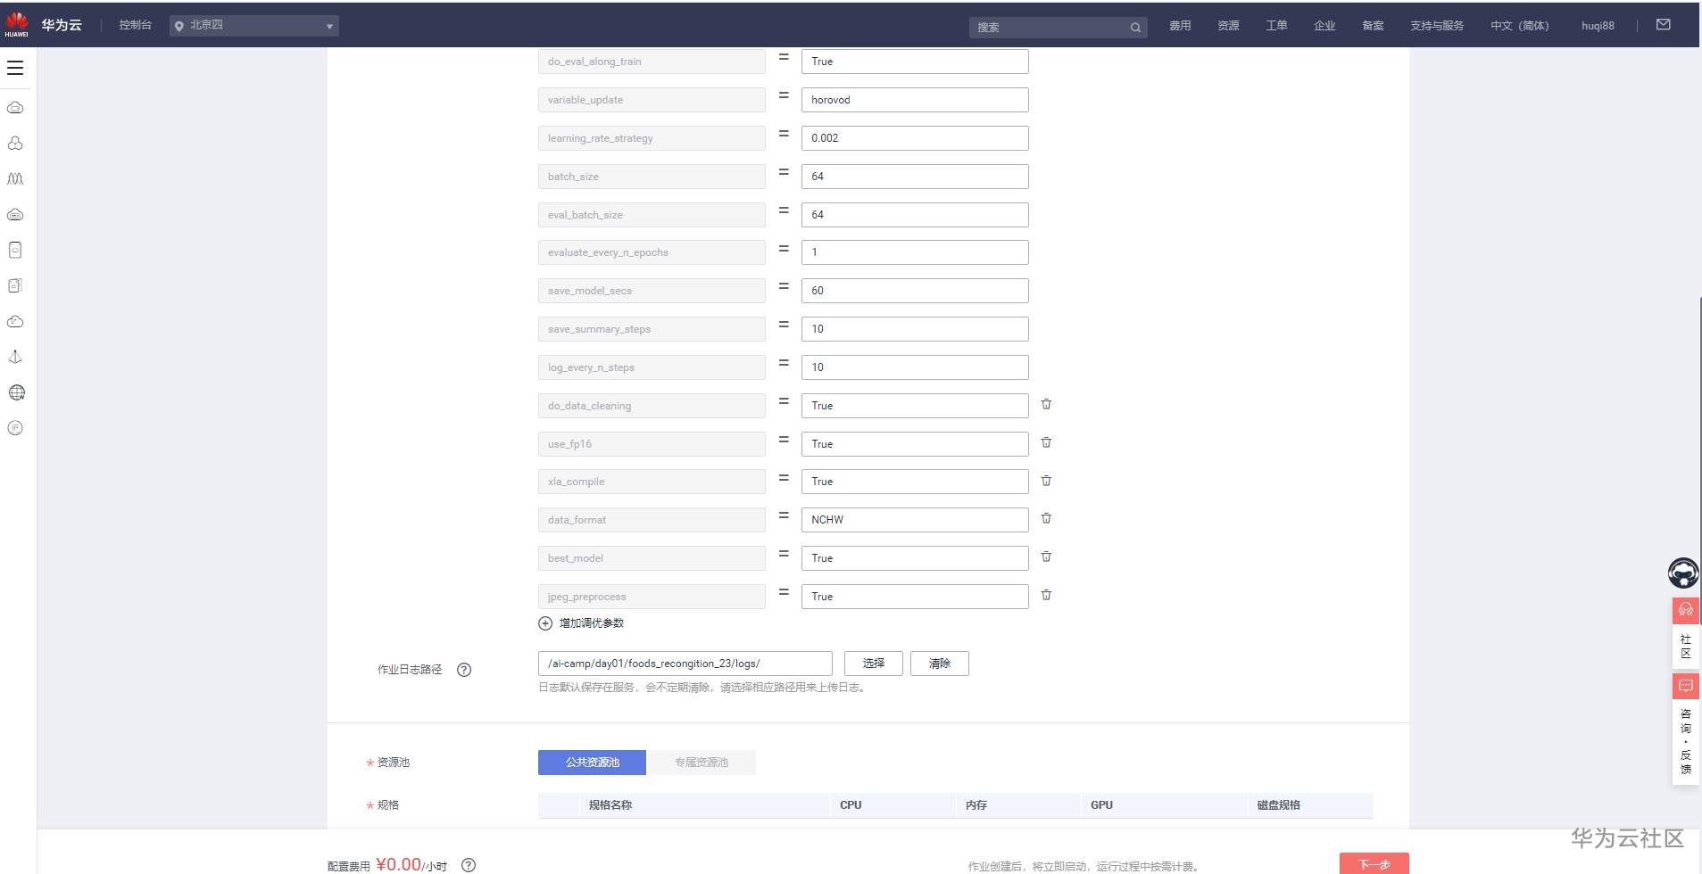Open 控制台 console link
The width and height of the screenshot is (1702, 874).
[136, 25]
